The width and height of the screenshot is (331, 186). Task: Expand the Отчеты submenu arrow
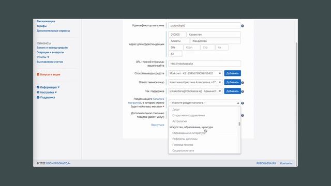click(x=48, y=57)
